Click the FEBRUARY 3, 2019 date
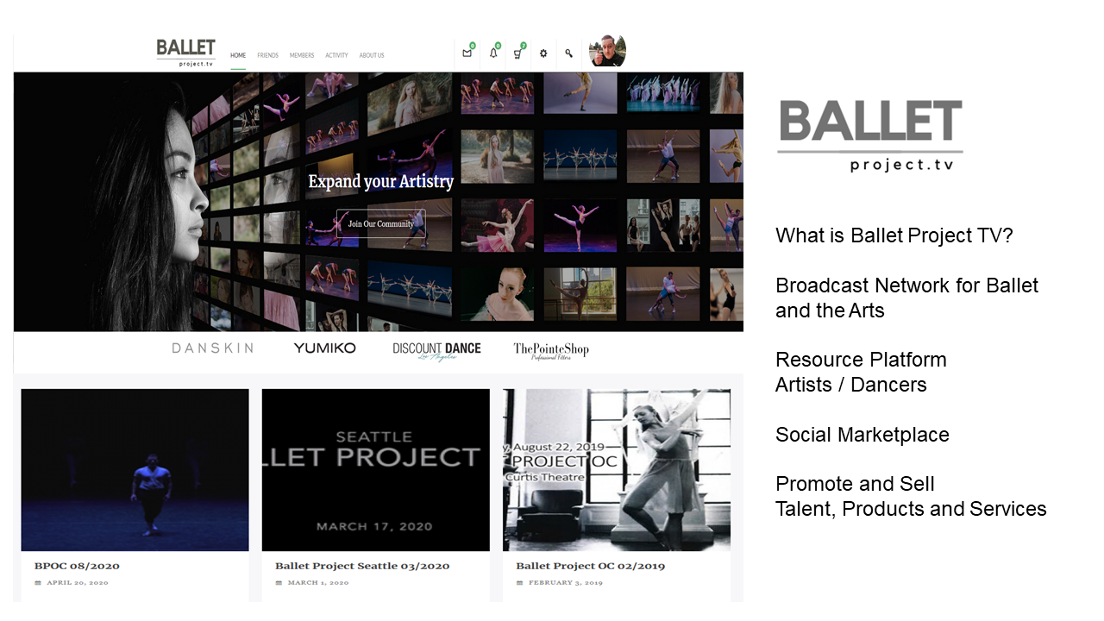The height and width of the screenshot is (621, 1104). coord(566,583)
